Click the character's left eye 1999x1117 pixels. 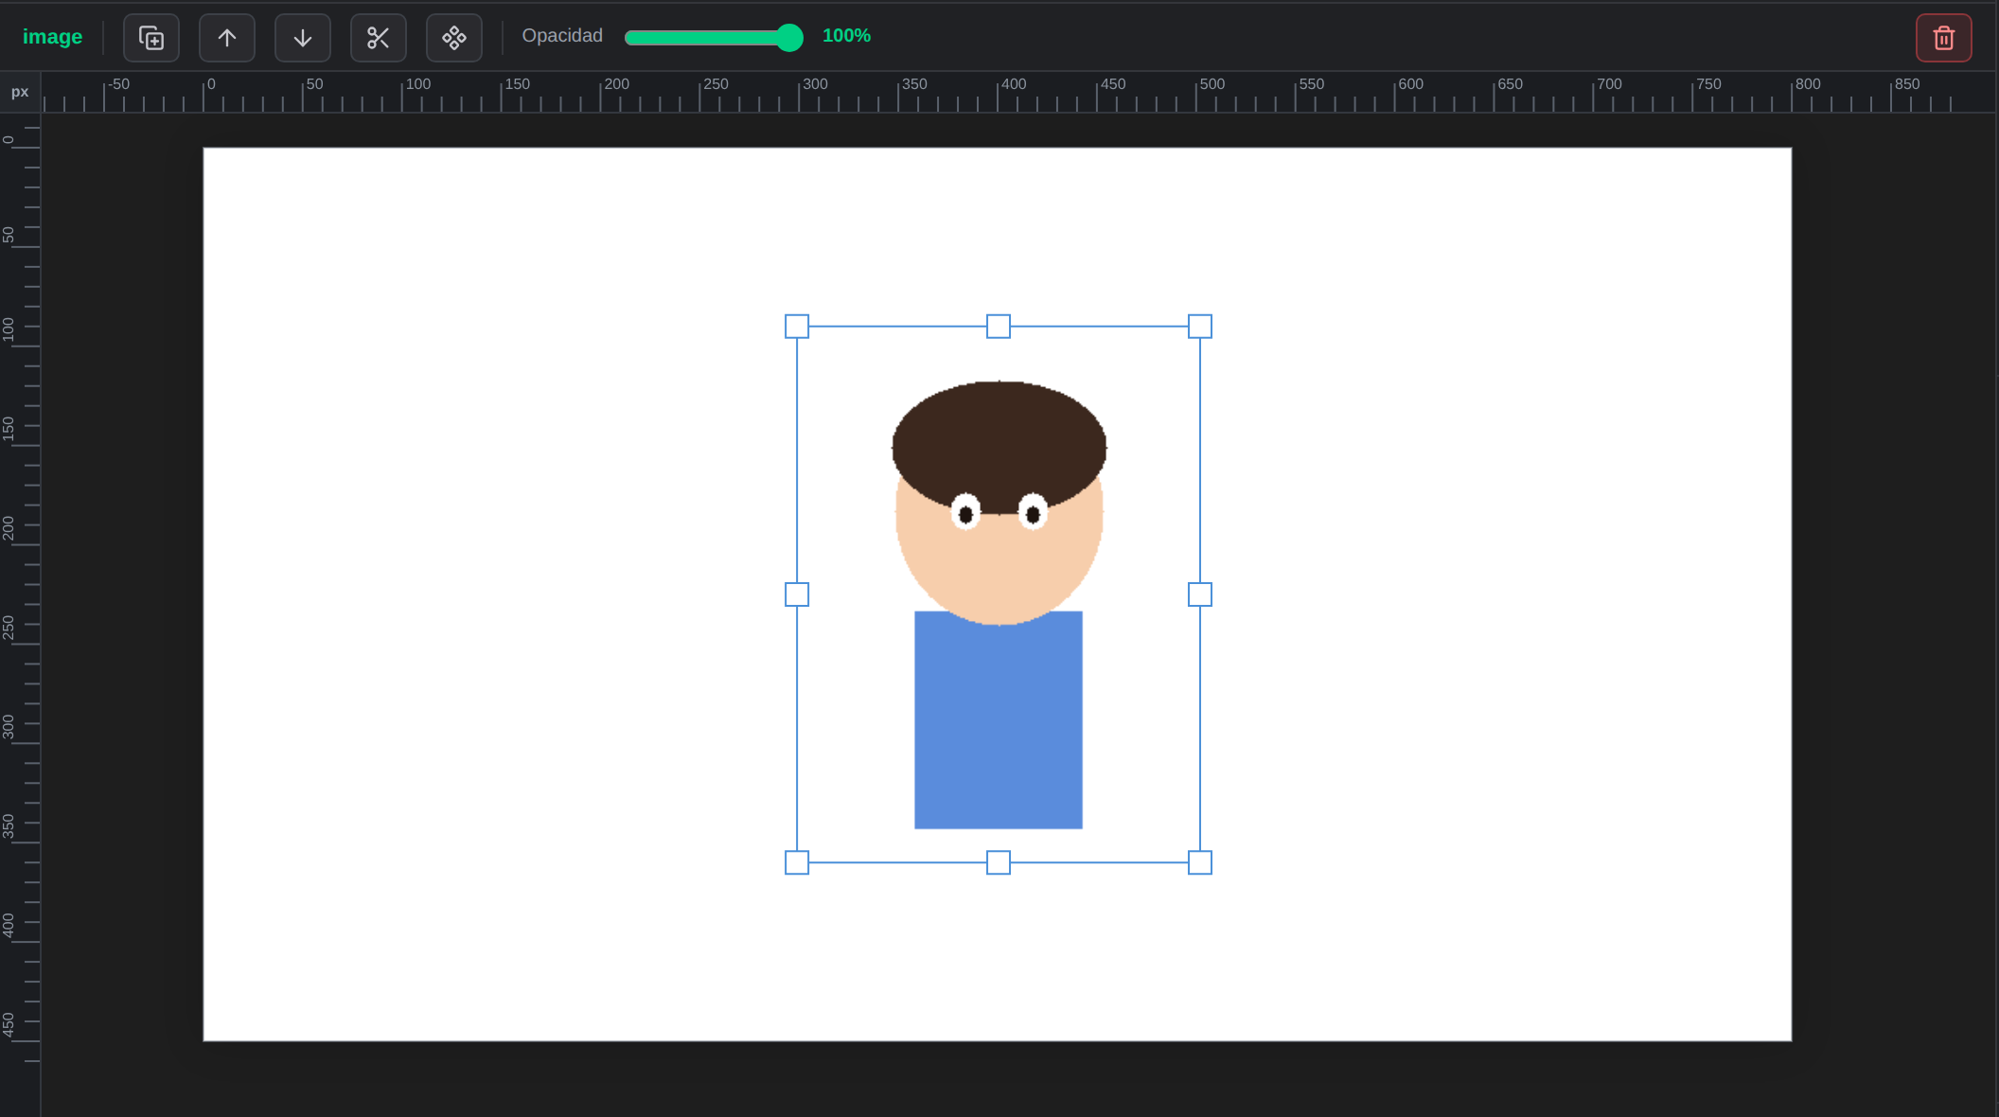click(x=965, y=512)
